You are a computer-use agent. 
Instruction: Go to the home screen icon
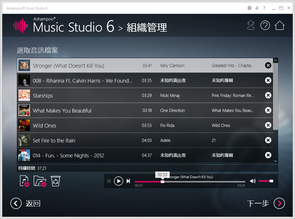[x=279, y=25]
